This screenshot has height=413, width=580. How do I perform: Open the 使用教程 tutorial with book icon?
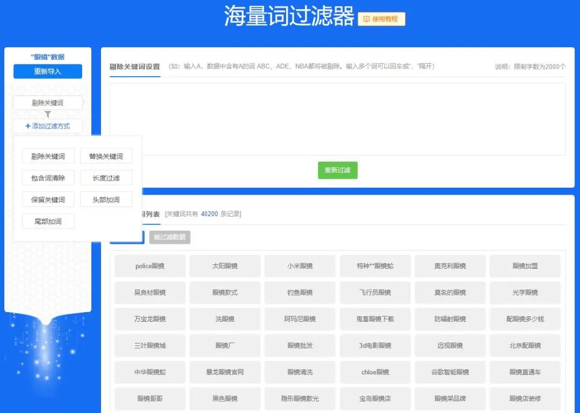[x=381, y=19]
